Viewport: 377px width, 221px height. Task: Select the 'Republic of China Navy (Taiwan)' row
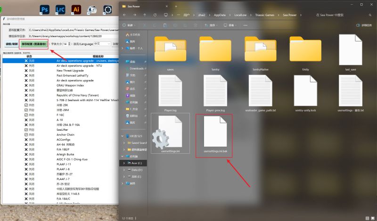coord(61,95)
